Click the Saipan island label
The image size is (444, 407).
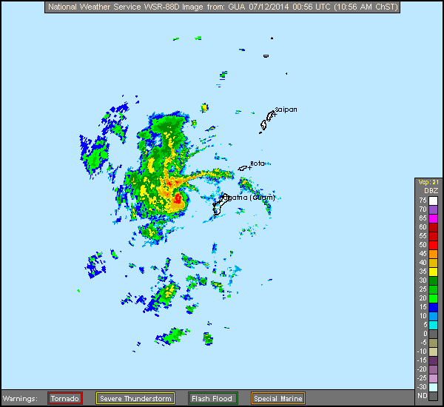click(286, 110)
